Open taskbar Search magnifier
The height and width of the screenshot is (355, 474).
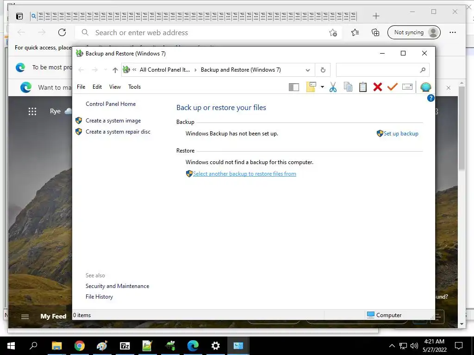[33, 346]
